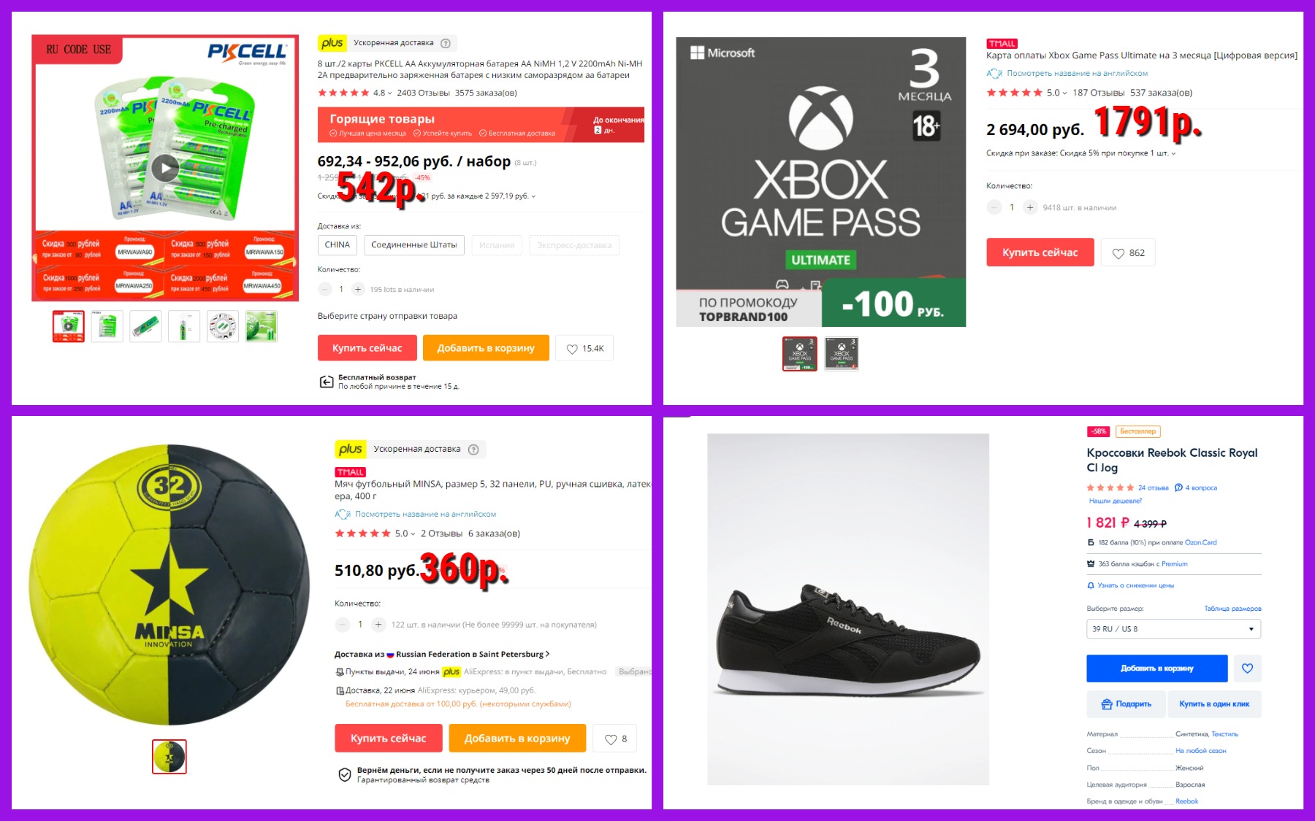Open Таблица размеров size chart link
This screenshot has width=1315, height=821.
tap(1232, 609)
